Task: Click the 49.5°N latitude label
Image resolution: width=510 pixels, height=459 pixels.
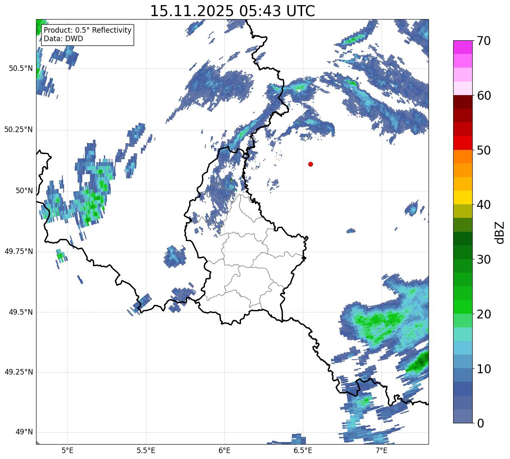Action: point(20,312)
